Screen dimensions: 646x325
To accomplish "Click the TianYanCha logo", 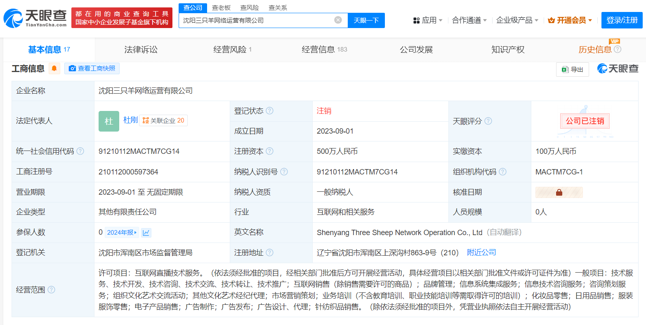I will (35, 18).
